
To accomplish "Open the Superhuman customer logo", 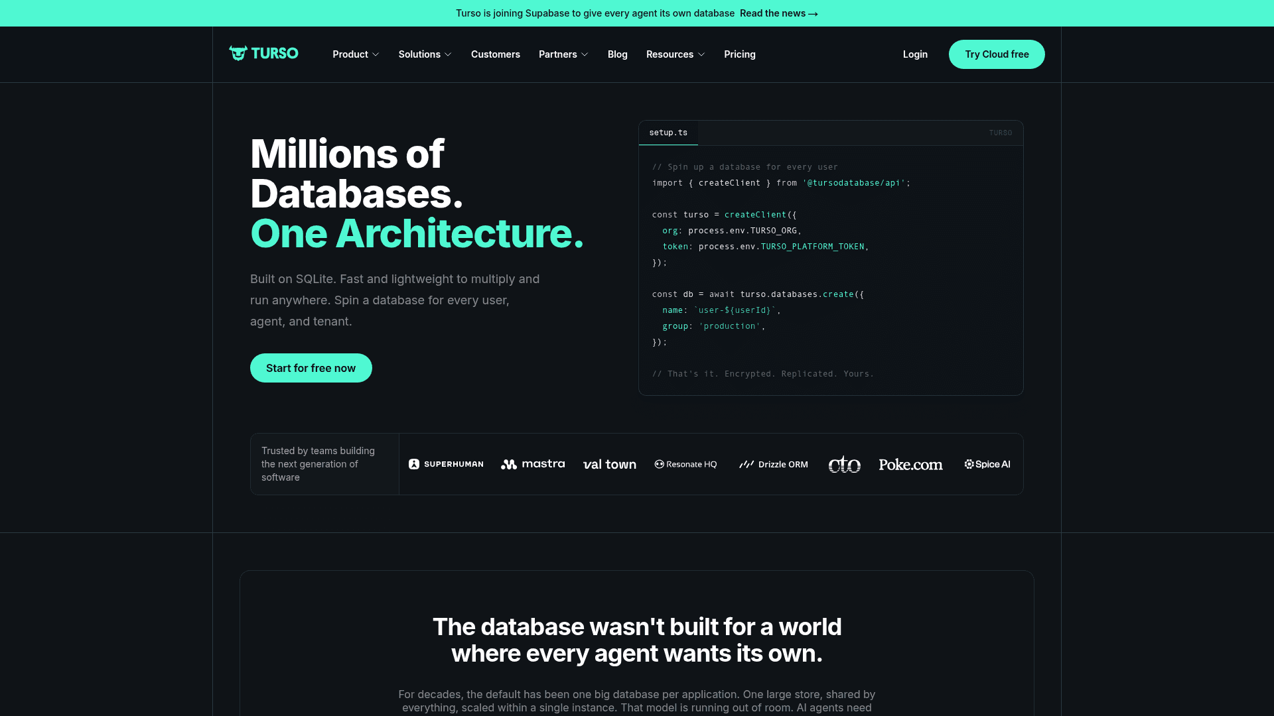I will coord(446,464).
